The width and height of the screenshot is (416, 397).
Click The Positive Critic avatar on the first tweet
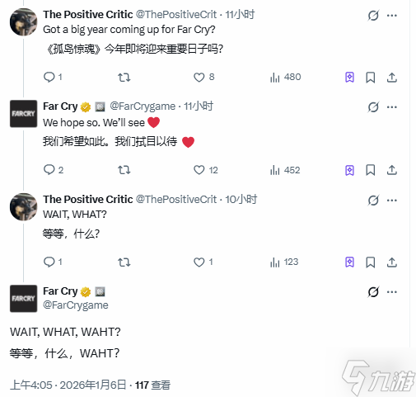click(x=24, y=22)
